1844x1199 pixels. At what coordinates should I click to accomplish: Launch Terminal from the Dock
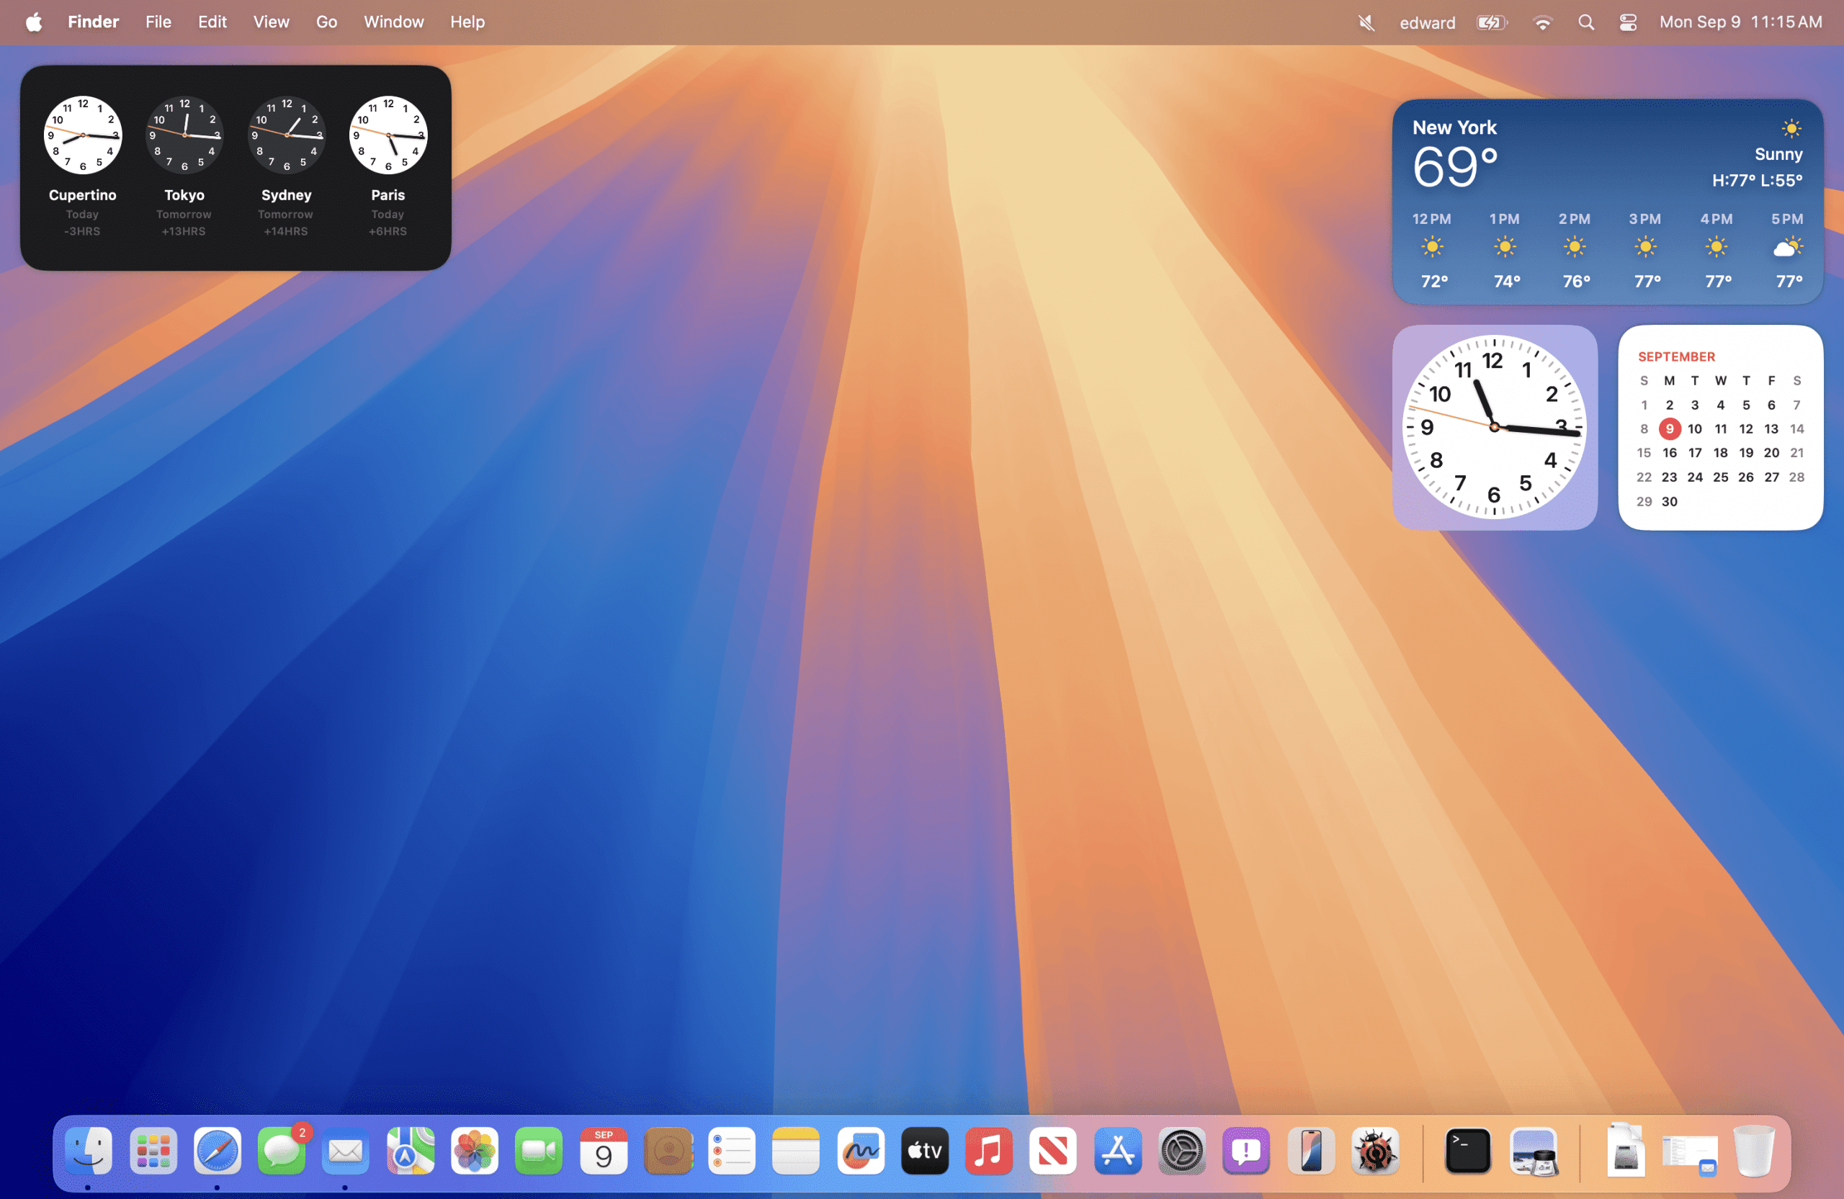(1468, 1150)
